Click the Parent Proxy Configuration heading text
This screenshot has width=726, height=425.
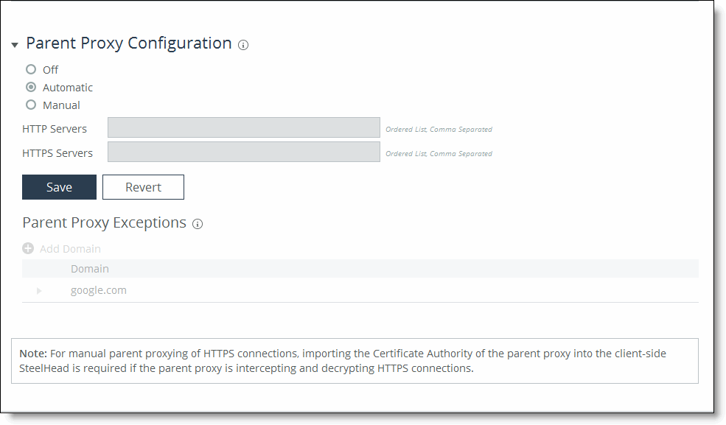129,43
